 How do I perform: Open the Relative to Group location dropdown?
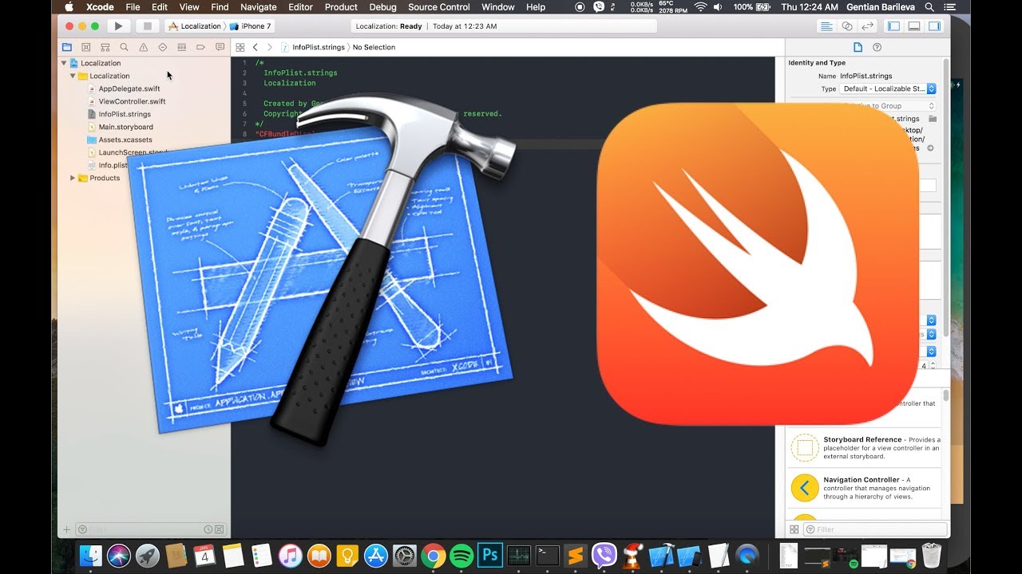click(888, 105)
